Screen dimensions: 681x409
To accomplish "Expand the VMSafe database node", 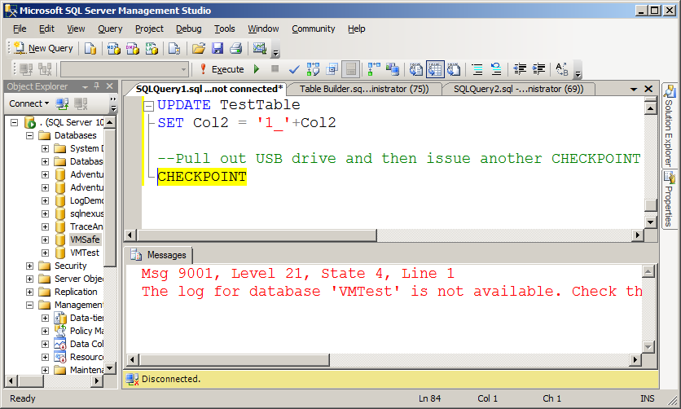I will 45,240.
